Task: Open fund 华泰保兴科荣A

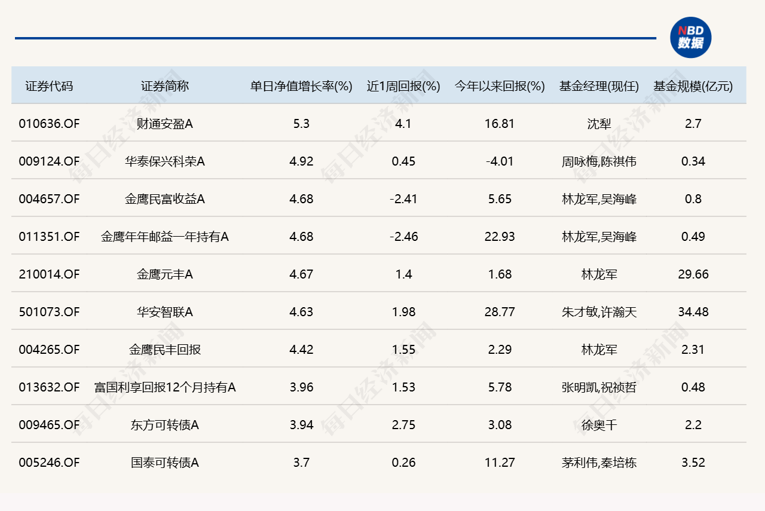Action: (x=165, y=161)
